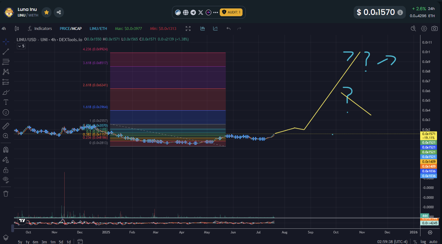Switch chart to PRICE mode
This screenshot has height=244, width=442.
tap(65, 28)
